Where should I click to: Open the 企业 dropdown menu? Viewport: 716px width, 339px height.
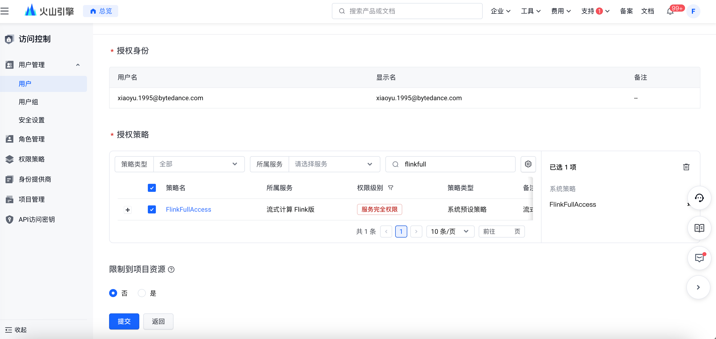(500, 11)
